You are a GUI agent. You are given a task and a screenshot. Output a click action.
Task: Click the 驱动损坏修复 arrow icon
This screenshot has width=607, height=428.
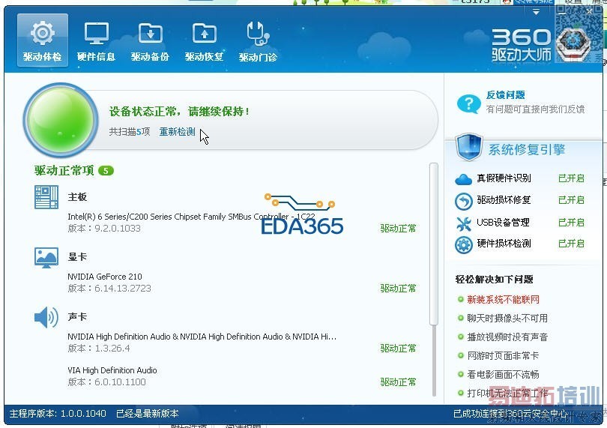[x=463, y=201]
